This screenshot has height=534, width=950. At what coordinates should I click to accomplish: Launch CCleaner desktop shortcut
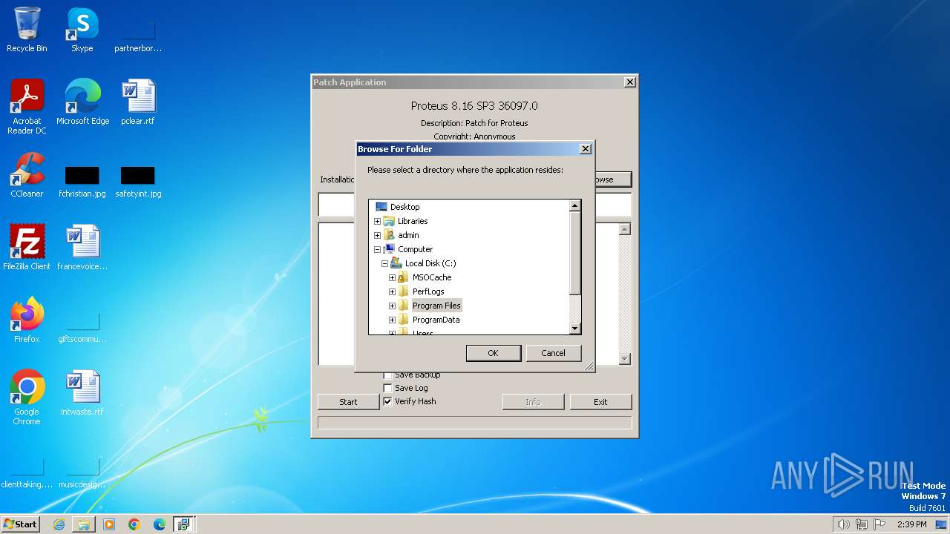point(27,175)
